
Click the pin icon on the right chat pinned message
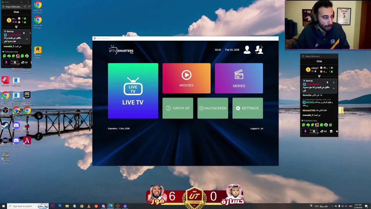coord(327,83)
